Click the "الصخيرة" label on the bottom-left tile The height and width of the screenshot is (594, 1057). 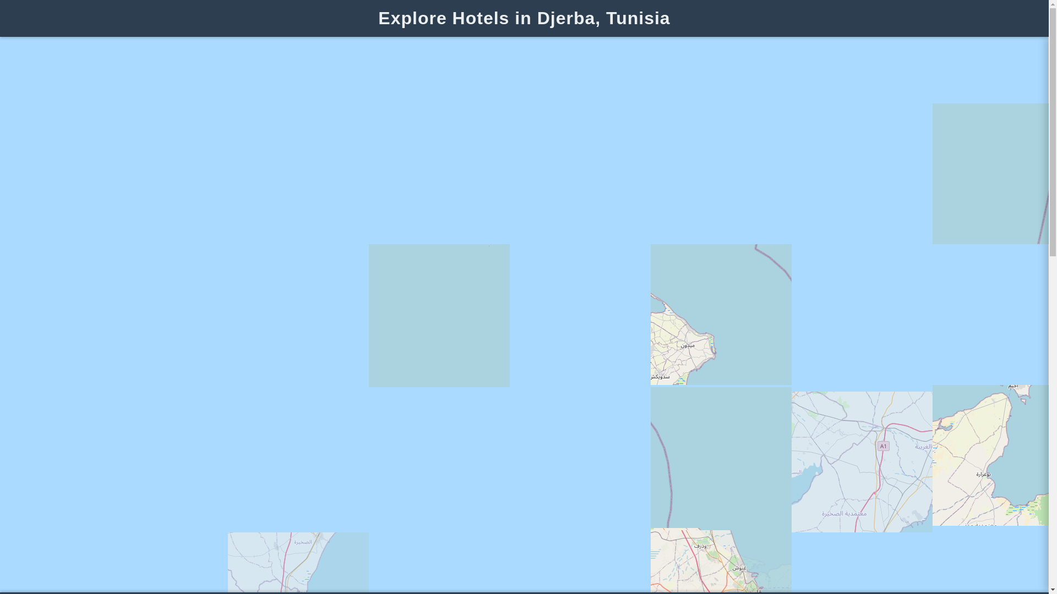(302, 542)
